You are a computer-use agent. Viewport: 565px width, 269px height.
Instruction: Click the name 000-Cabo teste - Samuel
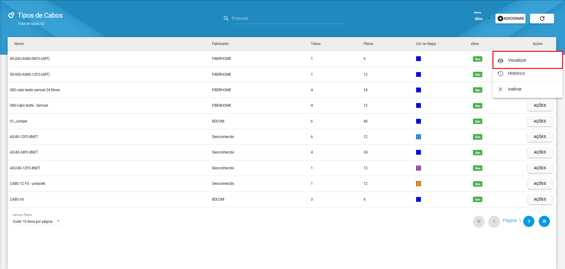29,105
